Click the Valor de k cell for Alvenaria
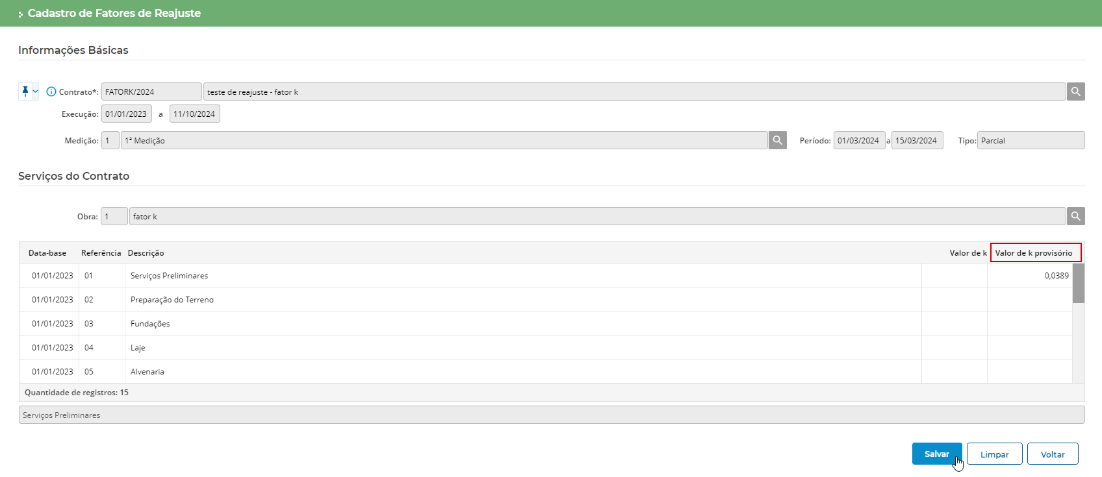This screenshot has height=477, width=1102. pyautogui.click(x=954, y=372)
